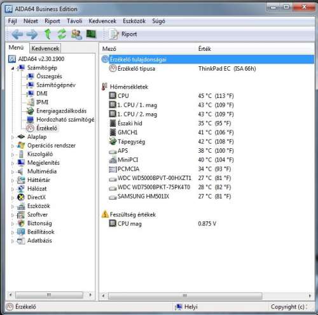Click the Szoftver icon
Viewport: 318px width, 315px height.
click(21, 214)
